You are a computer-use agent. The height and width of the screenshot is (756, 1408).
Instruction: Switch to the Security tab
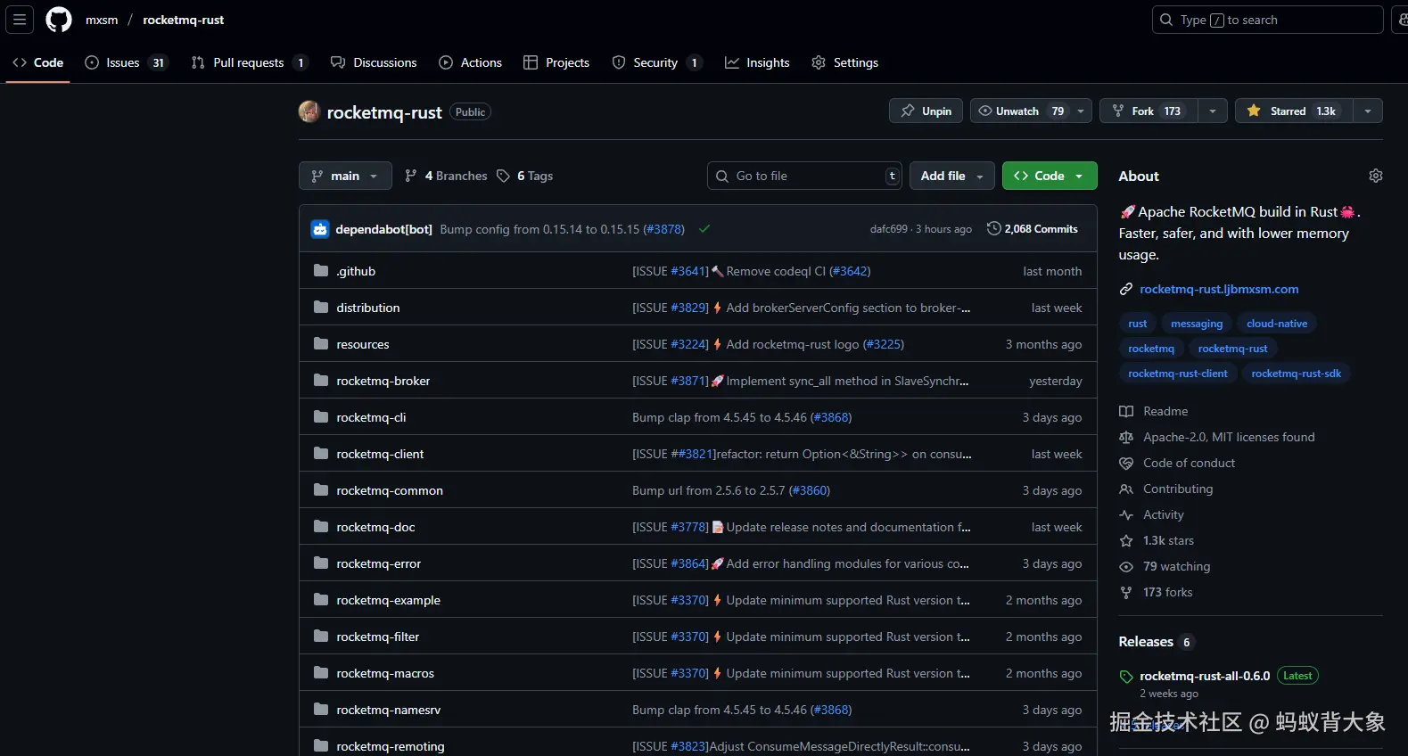pos(657,62)
